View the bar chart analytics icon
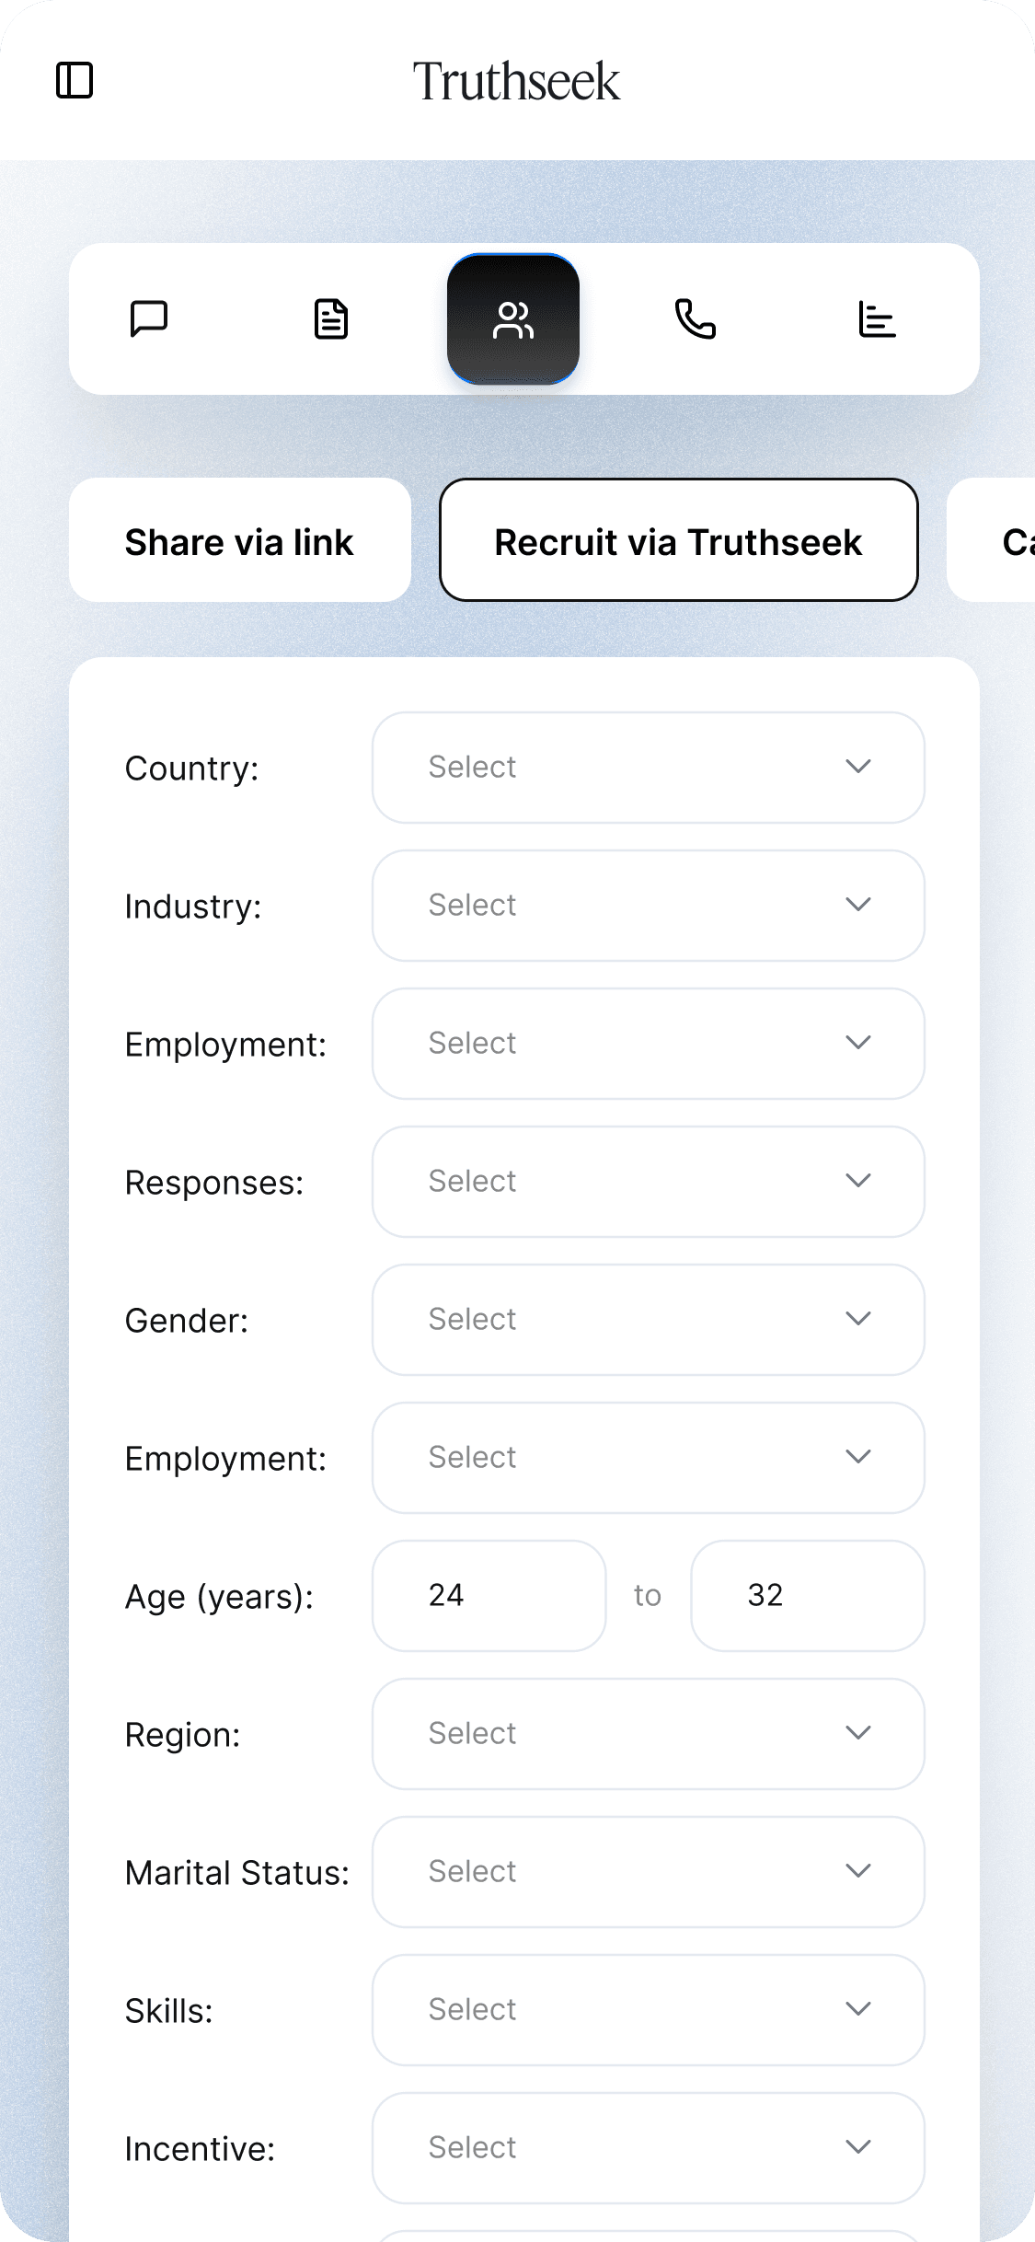 point(876,318)
